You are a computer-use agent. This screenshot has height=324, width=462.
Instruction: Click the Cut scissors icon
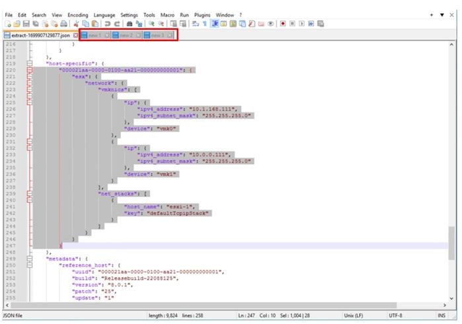(x=76, y=24)
